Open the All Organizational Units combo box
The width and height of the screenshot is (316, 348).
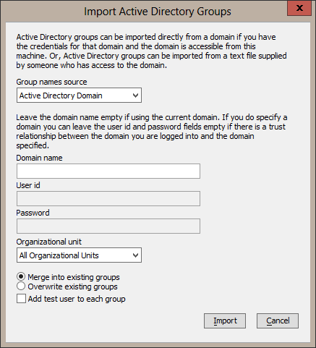(x=79, y=255)
